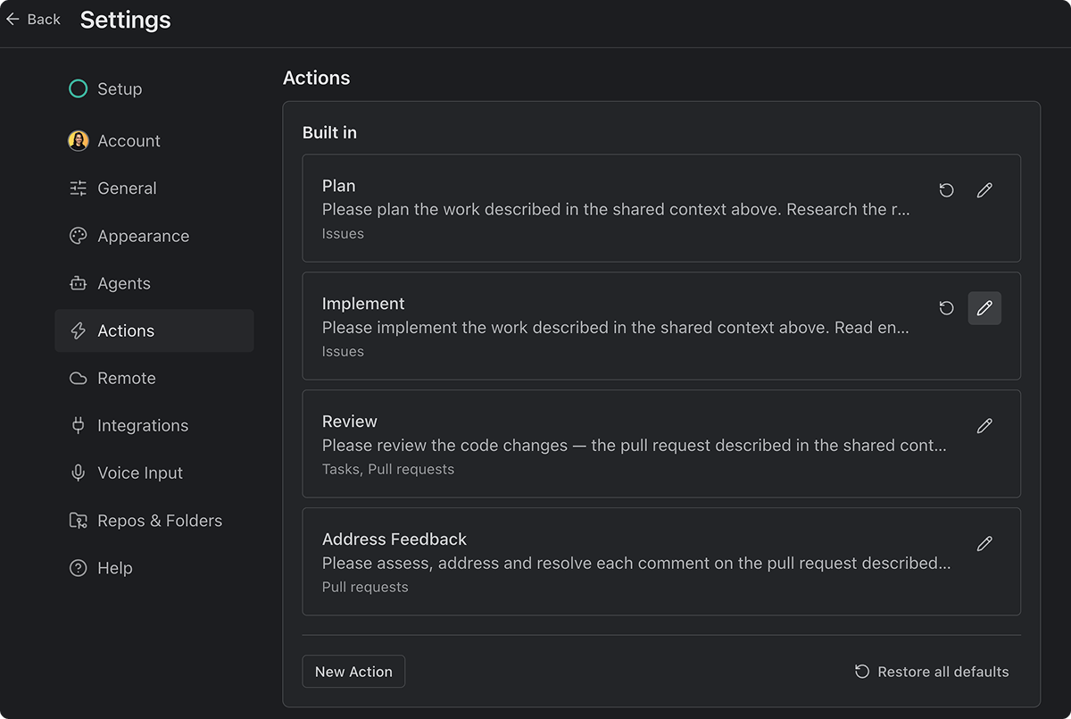Viewport: 1071px width, 719px height.
Task: Click the 'Settings' page title
Action: [x=126, y=20]
